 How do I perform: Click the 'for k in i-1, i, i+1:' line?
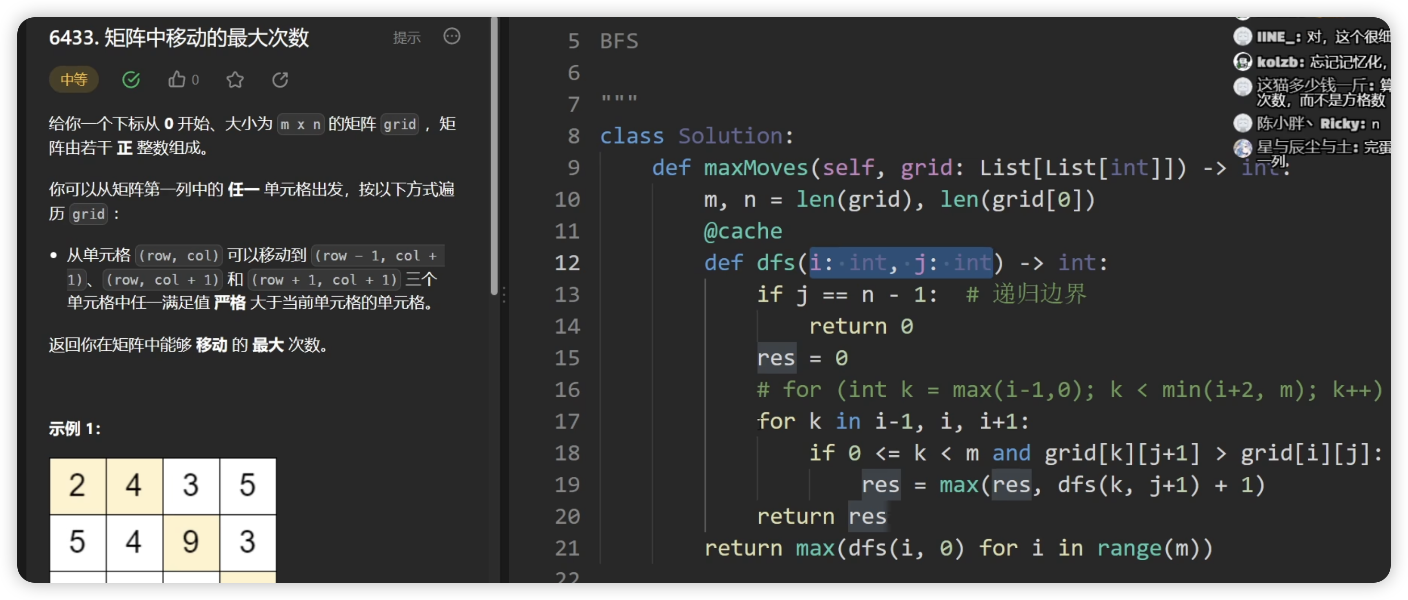point(893,421)
